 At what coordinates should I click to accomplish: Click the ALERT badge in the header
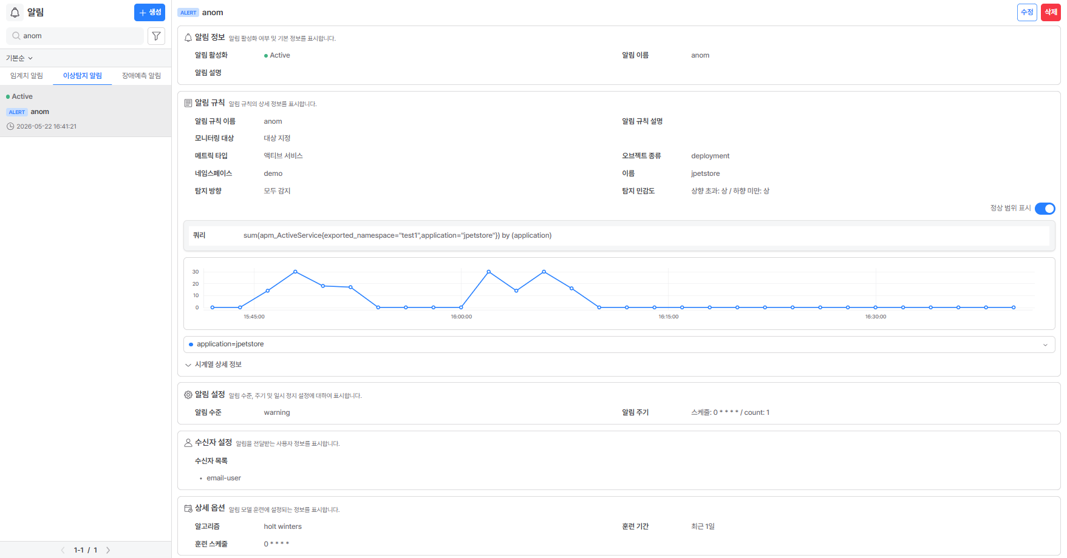188,13
